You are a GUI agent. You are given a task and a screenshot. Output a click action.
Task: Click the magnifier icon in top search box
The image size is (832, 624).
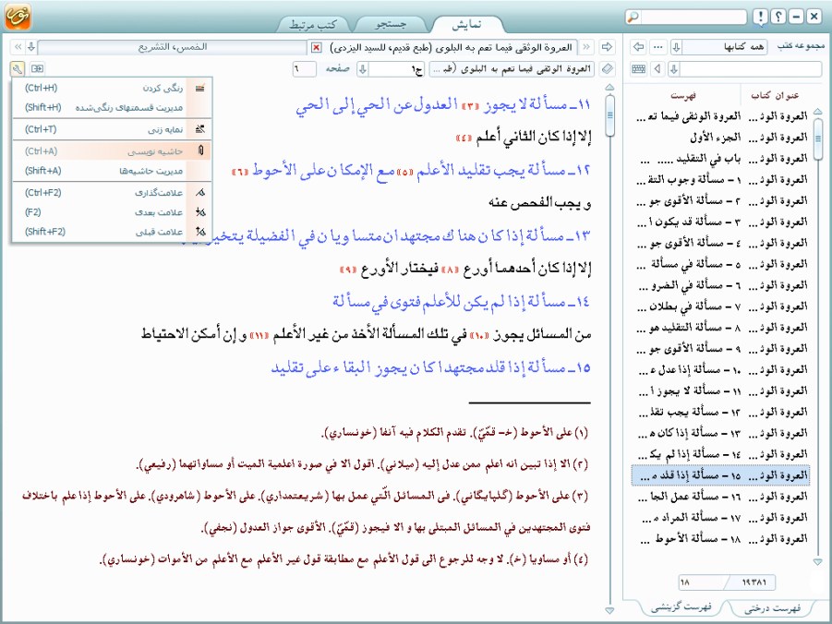633,17
